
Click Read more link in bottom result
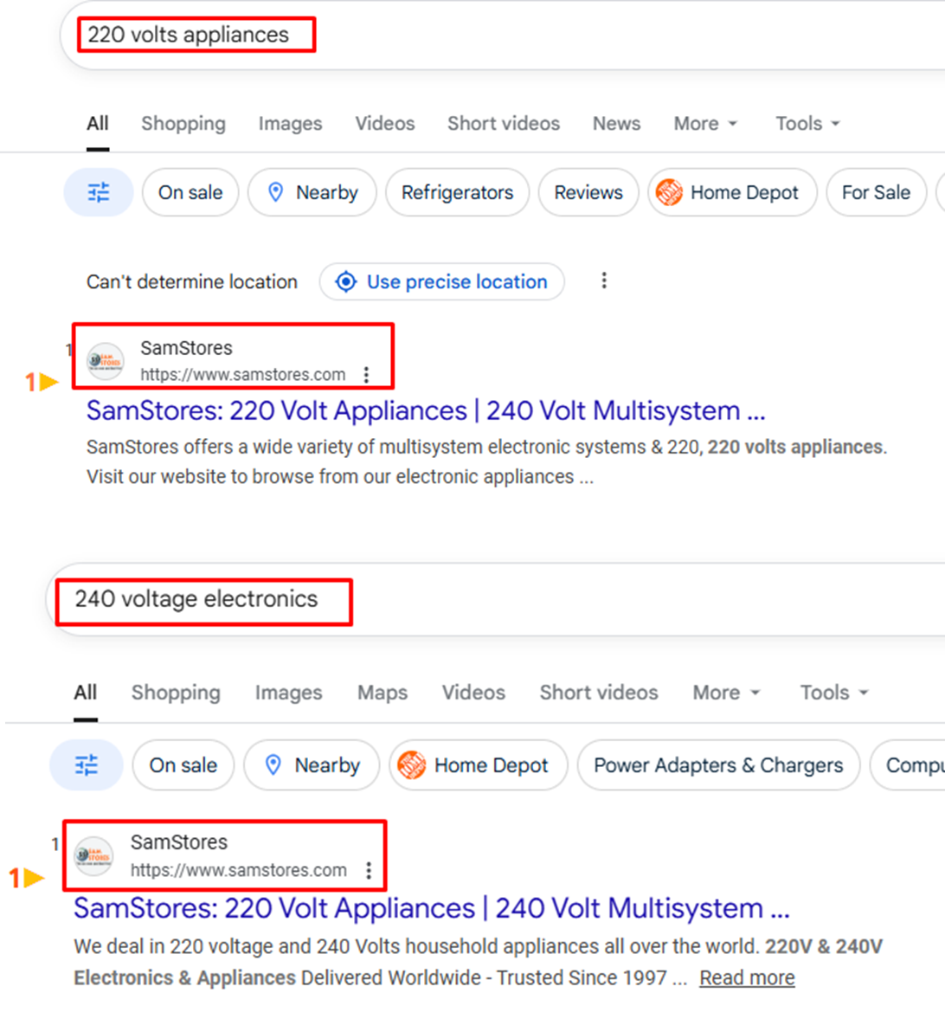tap(747, 977)
